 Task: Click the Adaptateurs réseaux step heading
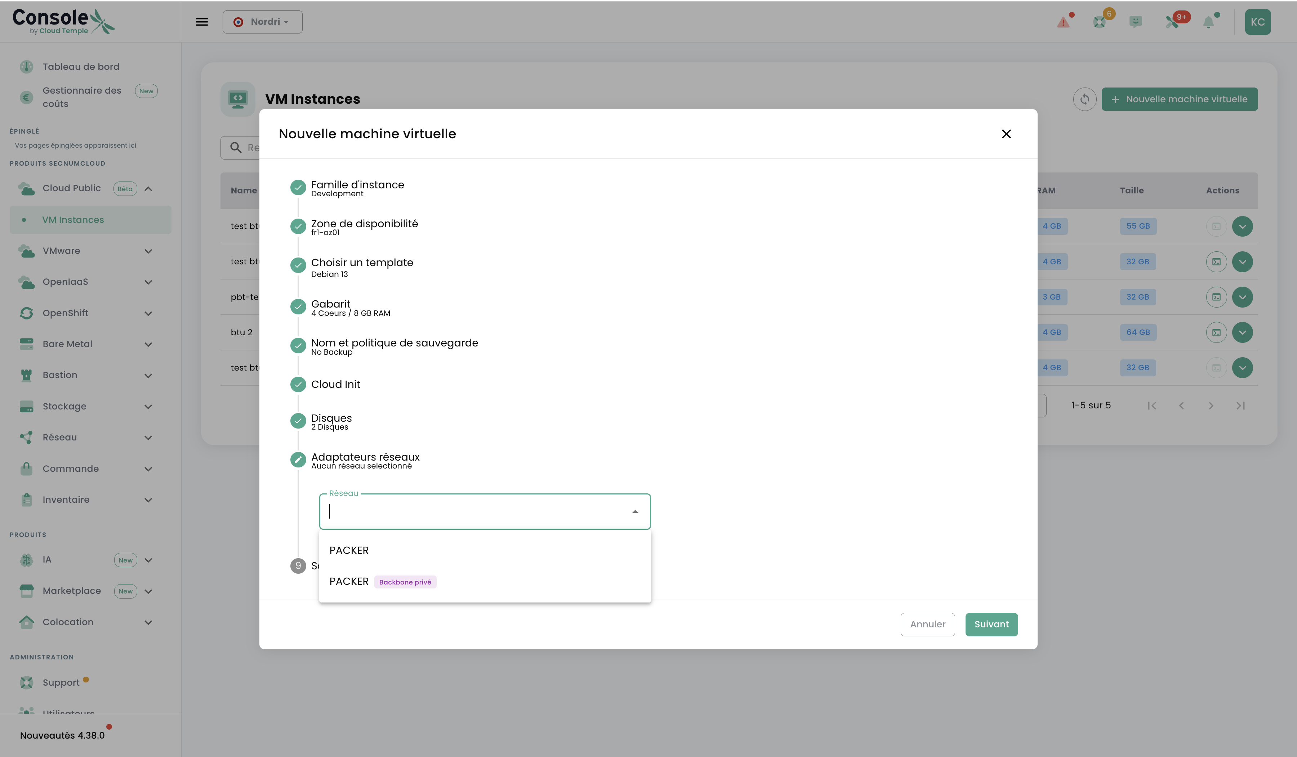(x=365, y=457)
